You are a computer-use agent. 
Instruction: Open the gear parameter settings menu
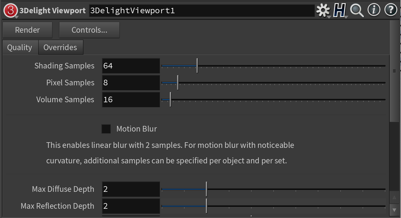[x=323, y=11]
